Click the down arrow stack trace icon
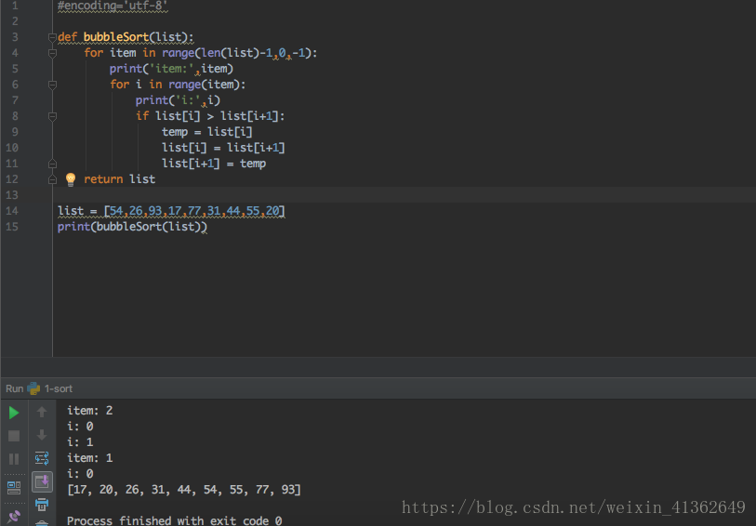This screenshot has width=756, height=526. (x=42, y=435)
